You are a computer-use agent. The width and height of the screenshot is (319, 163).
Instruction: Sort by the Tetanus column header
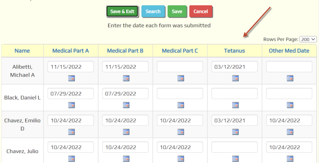tap(235, 51)
